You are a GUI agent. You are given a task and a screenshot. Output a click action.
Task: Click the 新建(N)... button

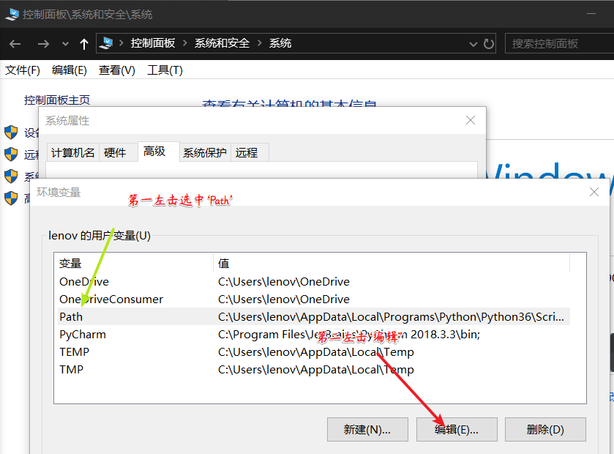click(367, 429)
